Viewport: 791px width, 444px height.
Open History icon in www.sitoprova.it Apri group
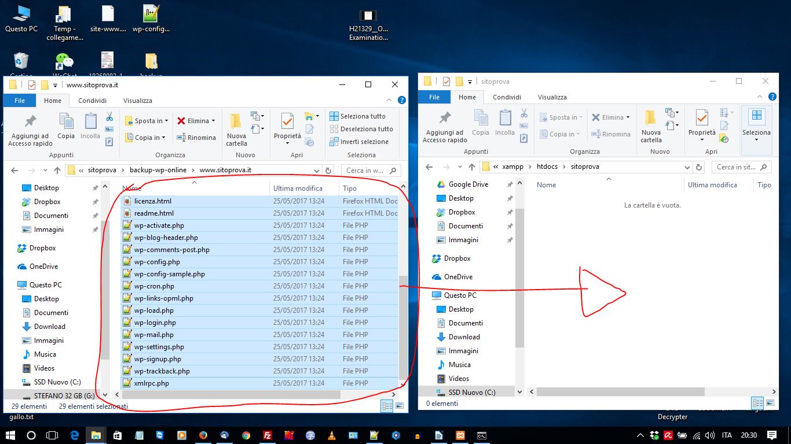pos(310,142)
